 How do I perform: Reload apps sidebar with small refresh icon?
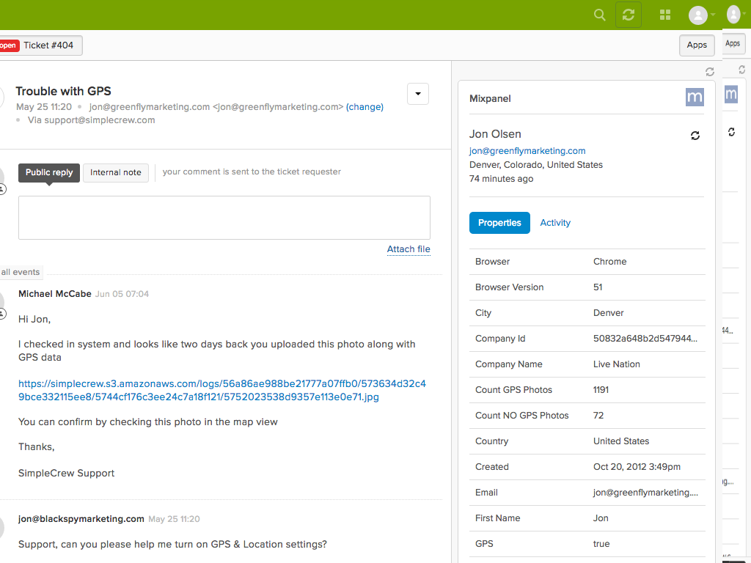point(709,72)
